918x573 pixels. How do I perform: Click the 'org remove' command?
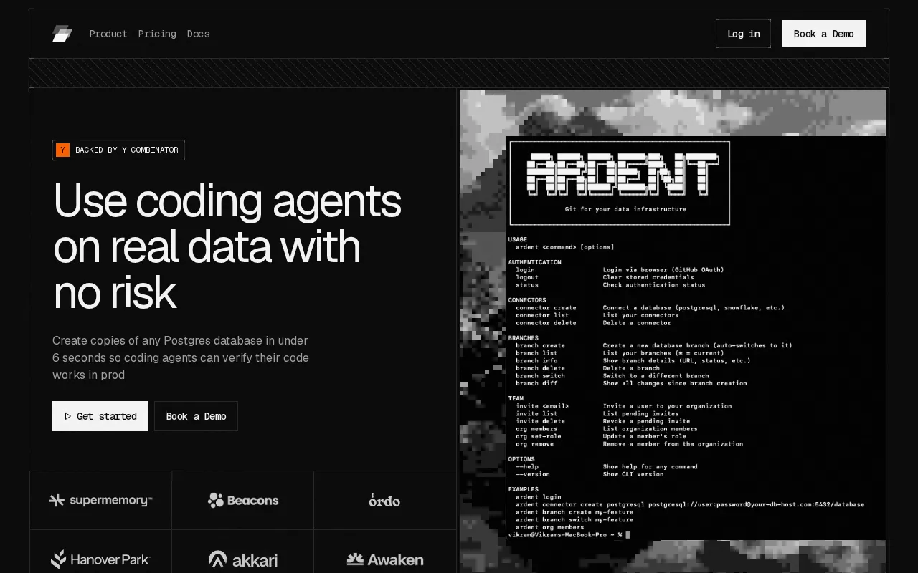pos(534,444)
